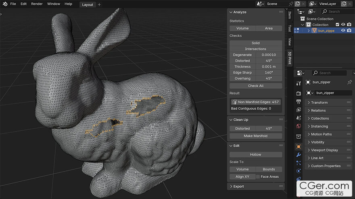
Task: Click the outliner Search field
Action: 337,12
